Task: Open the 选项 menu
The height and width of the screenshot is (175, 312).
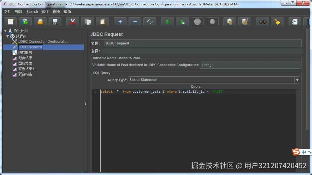Action: [x=56, y=12]
